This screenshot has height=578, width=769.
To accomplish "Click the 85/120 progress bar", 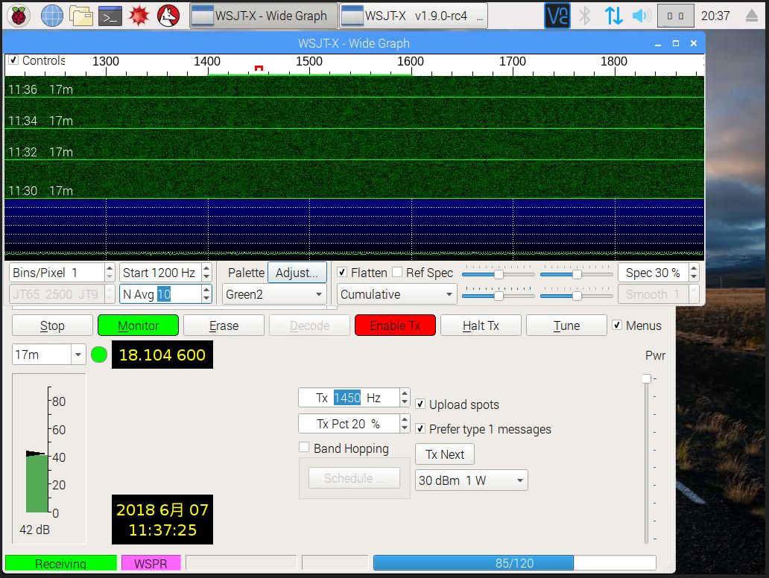I will [x=514, y=563].
